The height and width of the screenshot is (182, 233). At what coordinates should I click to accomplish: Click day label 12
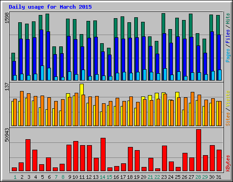[x=89, y=177]
